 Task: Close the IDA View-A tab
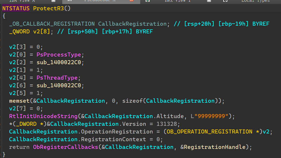[x=53, y=1]
